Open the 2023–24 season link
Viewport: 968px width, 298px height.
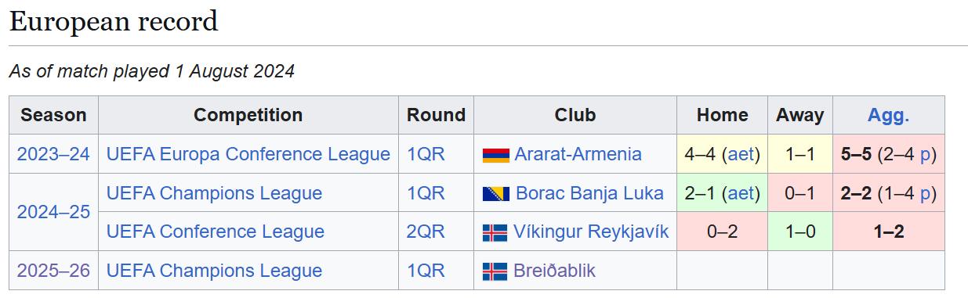pyautogui.click(x=53, y=154)
